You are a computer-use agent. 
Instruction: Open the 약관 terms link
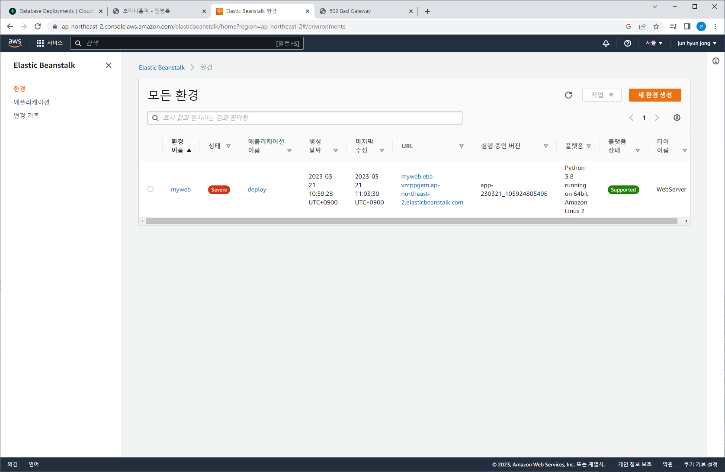[668, 464]
